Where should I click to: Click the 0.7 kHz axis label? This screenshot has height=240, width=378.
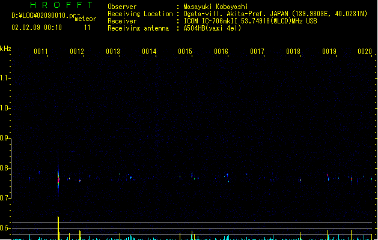coord(5,198)
